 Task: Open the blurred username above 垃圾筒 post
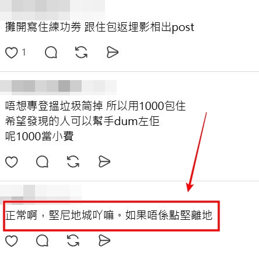pos(58,87)
